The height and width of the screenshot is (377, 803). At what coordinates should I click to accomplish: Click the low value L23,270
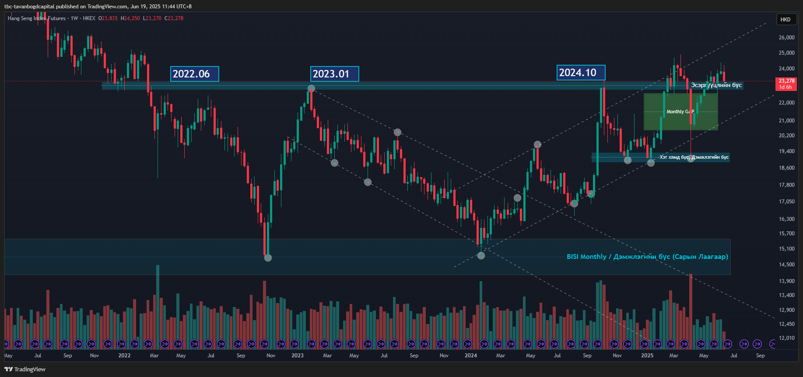tap(152, 18)
